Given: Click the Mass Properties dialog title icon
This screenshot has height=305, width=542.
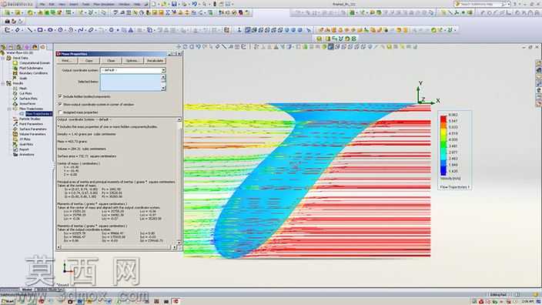Looking at the screenshot, I should [59, 54].
